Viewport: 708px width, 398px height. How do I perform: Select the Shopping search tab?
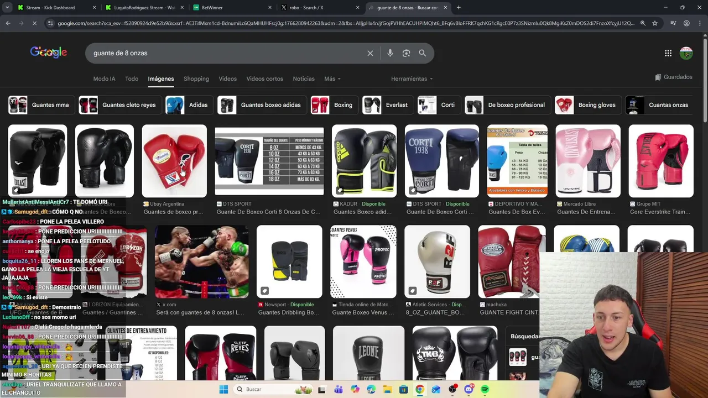tap(196, 78)
